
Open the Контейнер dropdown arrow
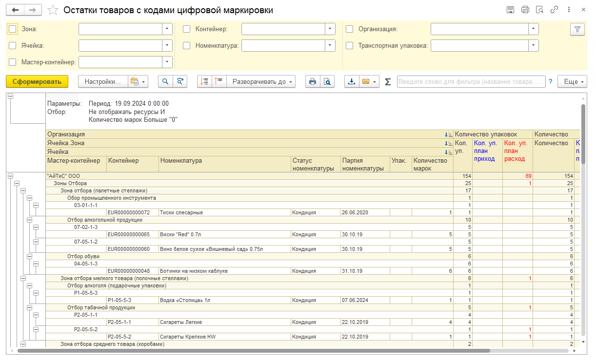coord(330,29)
